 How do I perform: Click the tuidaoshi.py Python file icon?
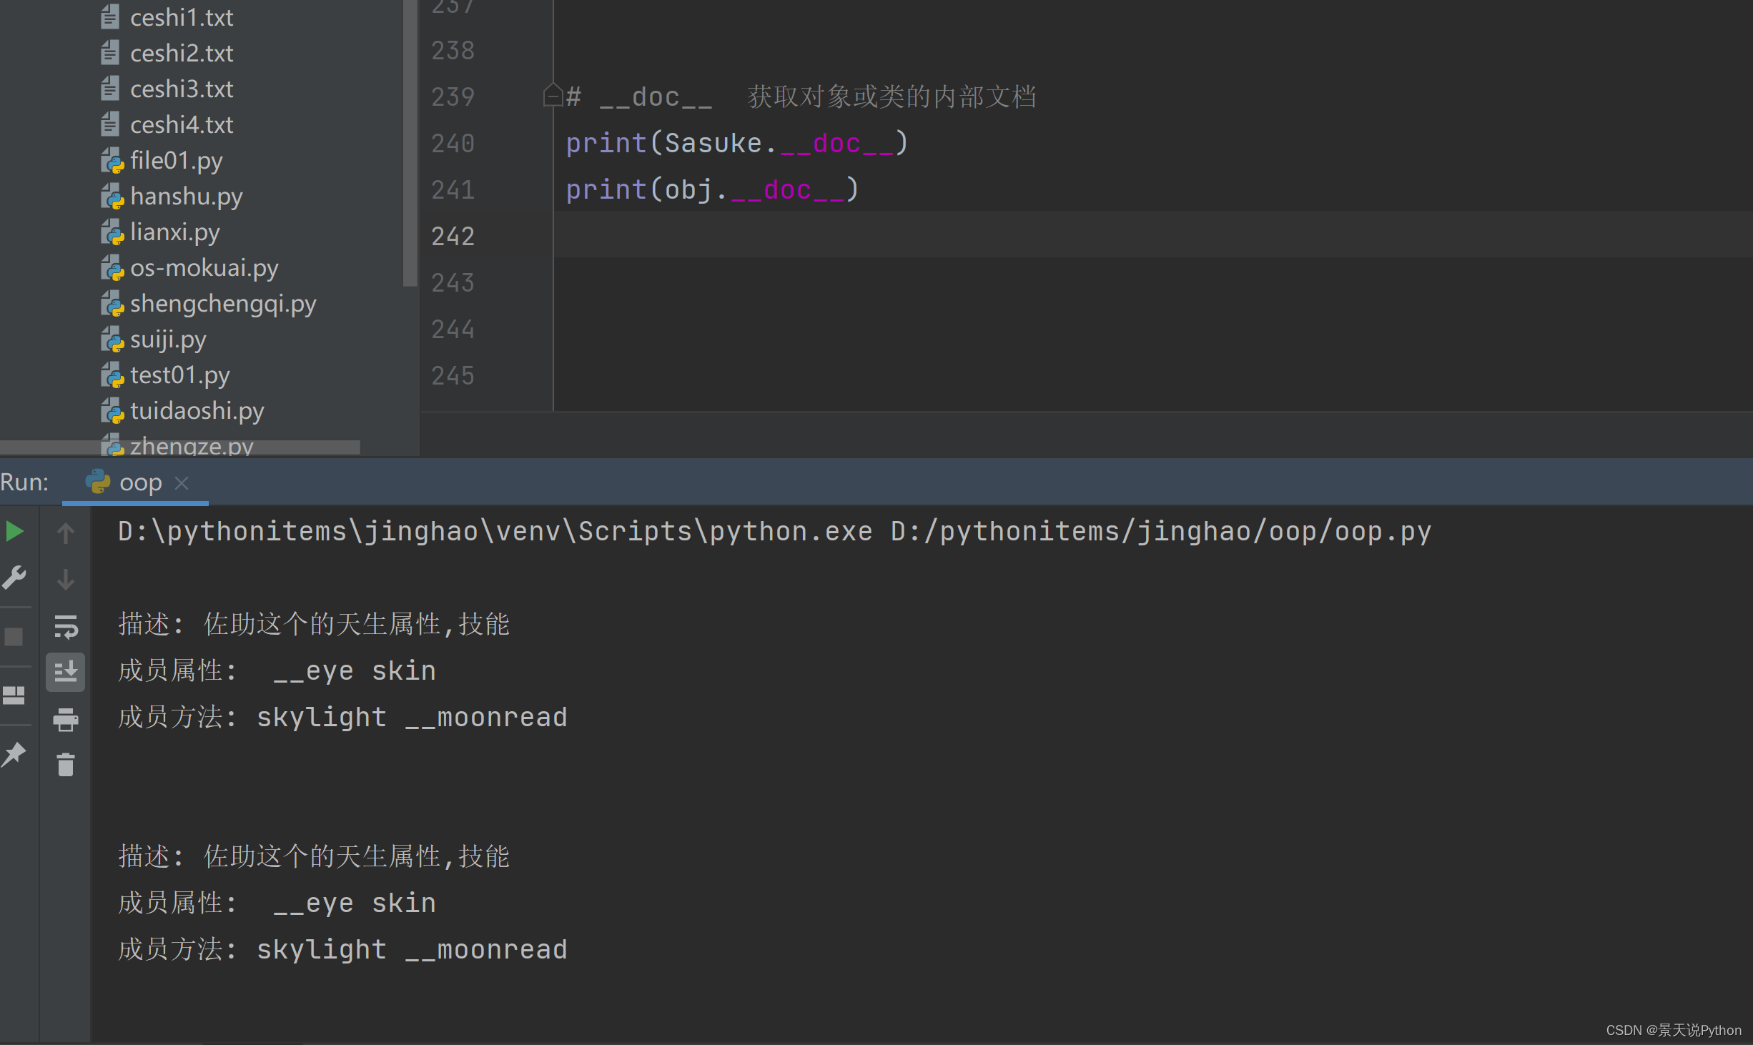point(112,410)
